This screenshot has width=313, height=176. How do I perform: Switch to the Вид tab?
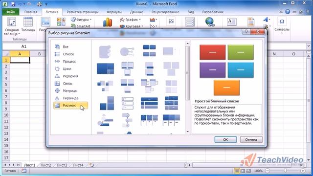click(x=191, y=12)
